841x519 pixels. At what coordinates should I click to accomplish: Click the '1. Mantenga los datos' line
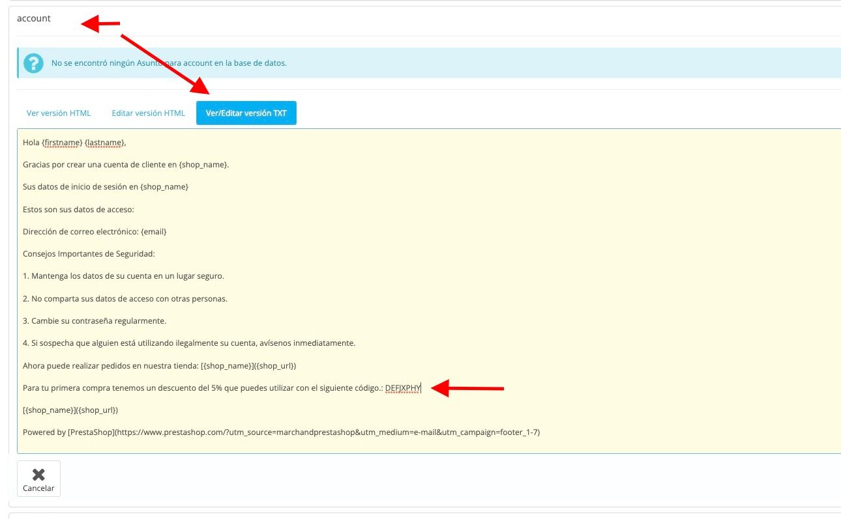(x=123, y=276)
